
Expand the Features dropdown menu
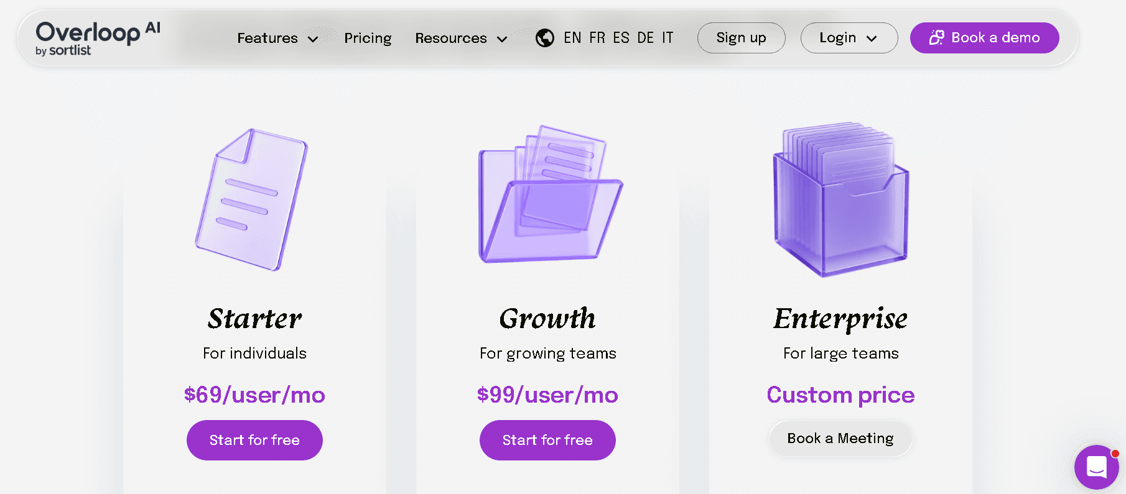tap(277, 38)
